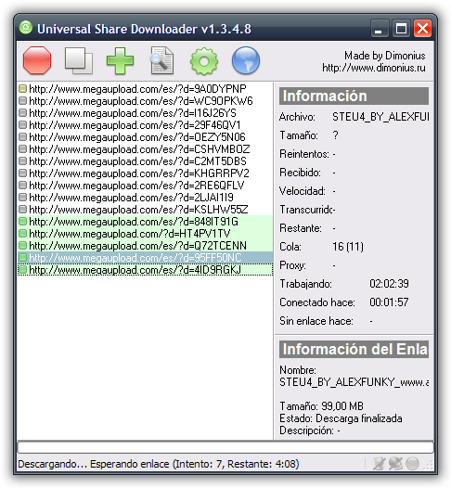
Task: Click the red stop download icon
Action: click(x=37, y=60)
